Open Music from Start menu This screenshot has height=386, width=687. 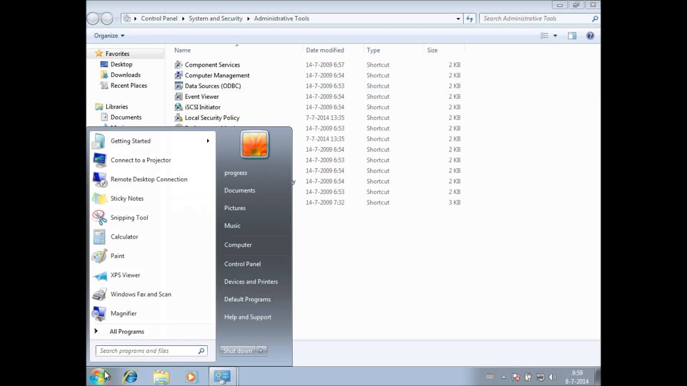pos(232,226)
